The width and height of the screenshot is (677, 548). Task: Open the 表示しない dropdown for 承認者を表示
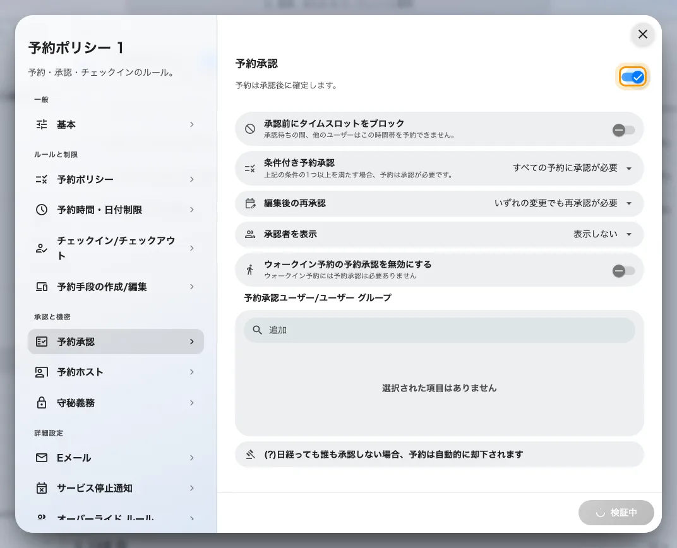(602, 234)
